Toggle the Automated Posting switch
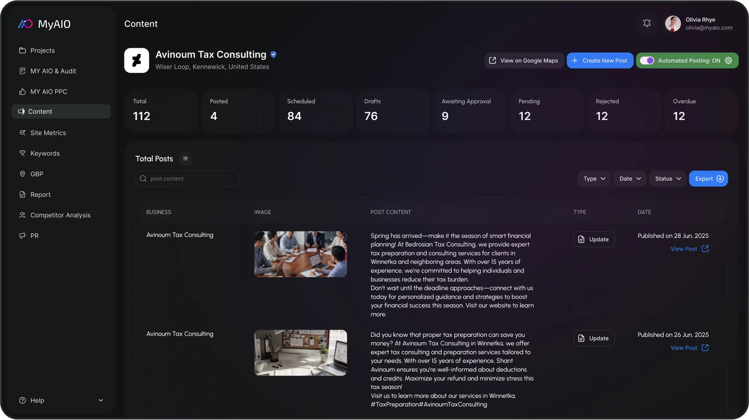 pos(647,60)
